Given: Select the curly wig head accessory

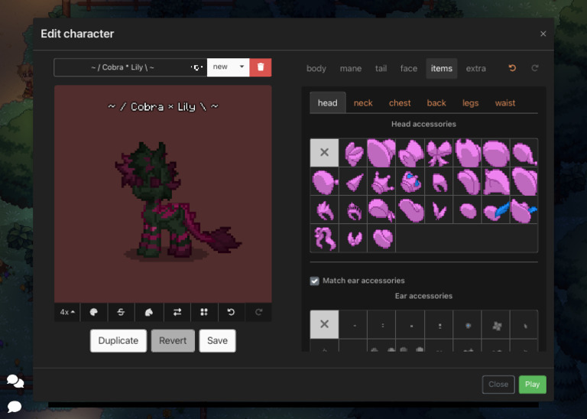Looking at the screenshot, I should point(324,239).
